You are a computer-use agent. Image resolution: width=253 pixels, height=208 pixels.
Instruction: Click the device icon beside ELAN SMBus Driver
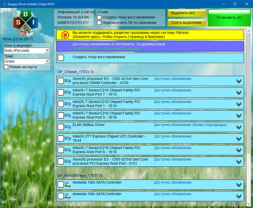coord(68,127)
